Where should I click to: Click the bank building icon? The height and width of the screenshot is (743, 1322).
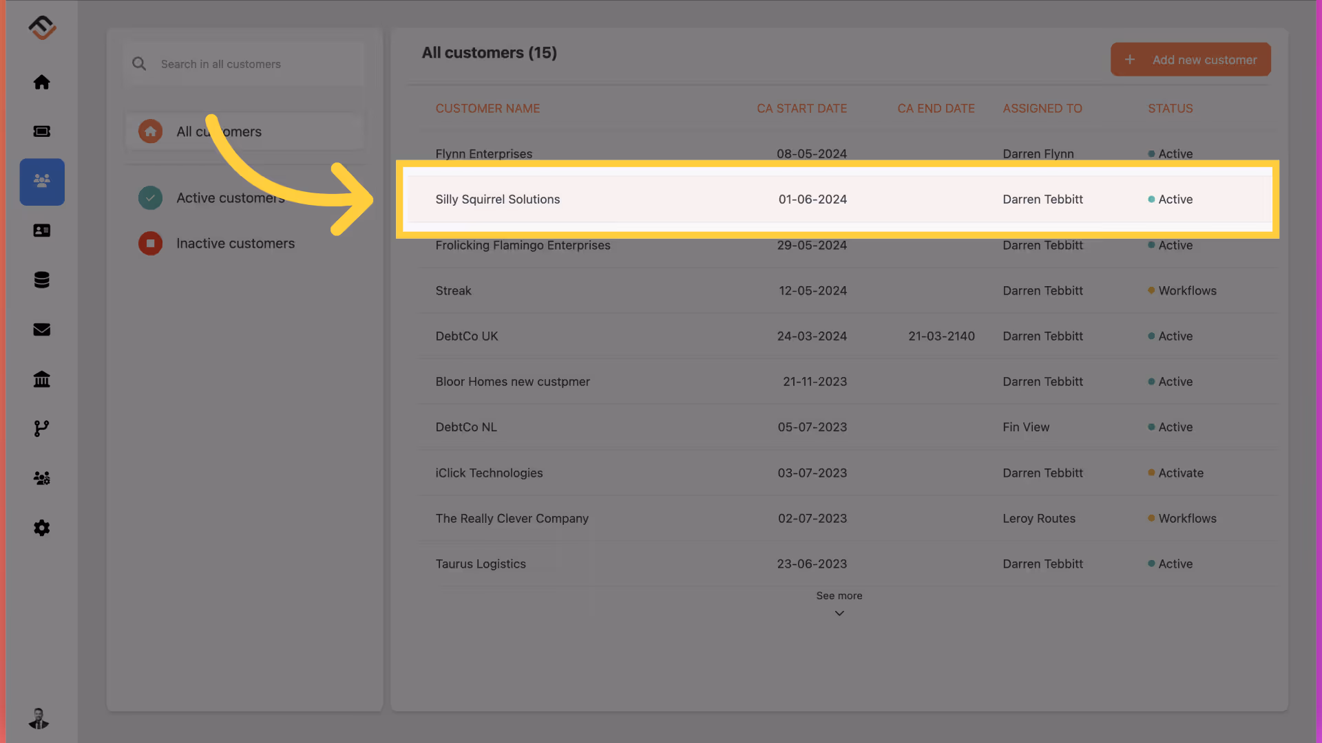[x=42, y=379]
